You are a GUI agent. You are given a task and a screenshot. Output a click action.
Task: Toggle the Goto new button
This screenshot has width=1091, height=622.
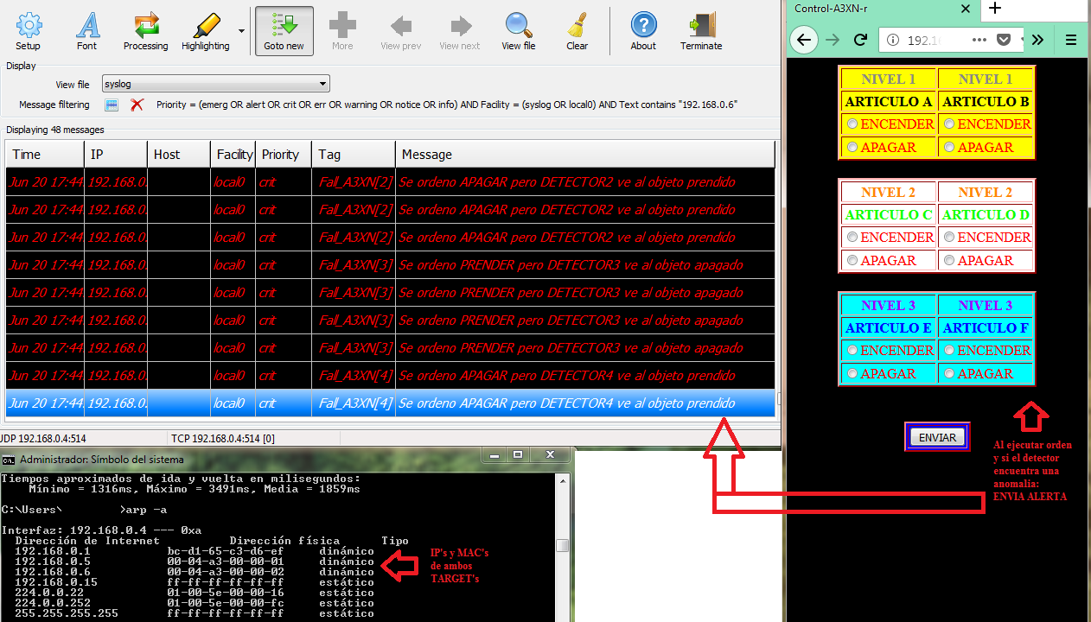click(284, 30)
